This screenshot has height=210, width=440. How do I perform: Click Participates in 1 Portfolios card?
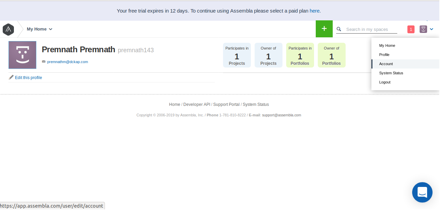[300, 55]
